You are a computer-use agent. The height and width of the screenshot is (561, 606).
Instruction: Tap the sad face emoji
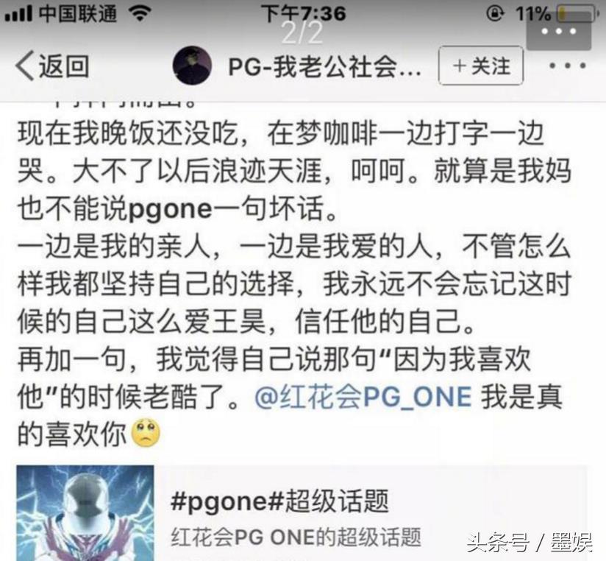[x=146, y=433]
